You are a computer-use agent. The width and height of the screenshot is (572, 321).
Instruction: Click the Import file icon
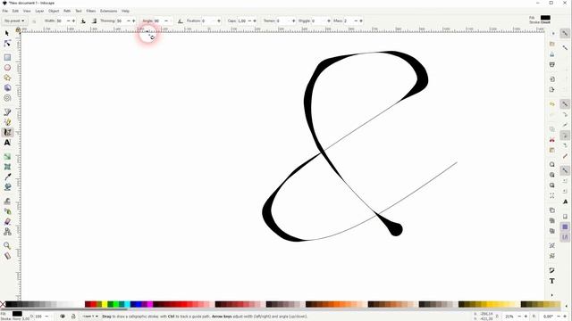click(552, 79)
